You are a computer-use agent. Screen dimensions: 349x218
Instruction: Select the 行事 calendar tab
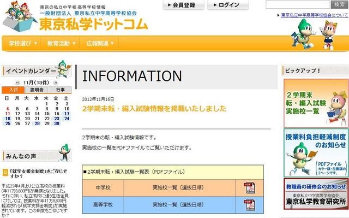[x=60, y=90]
